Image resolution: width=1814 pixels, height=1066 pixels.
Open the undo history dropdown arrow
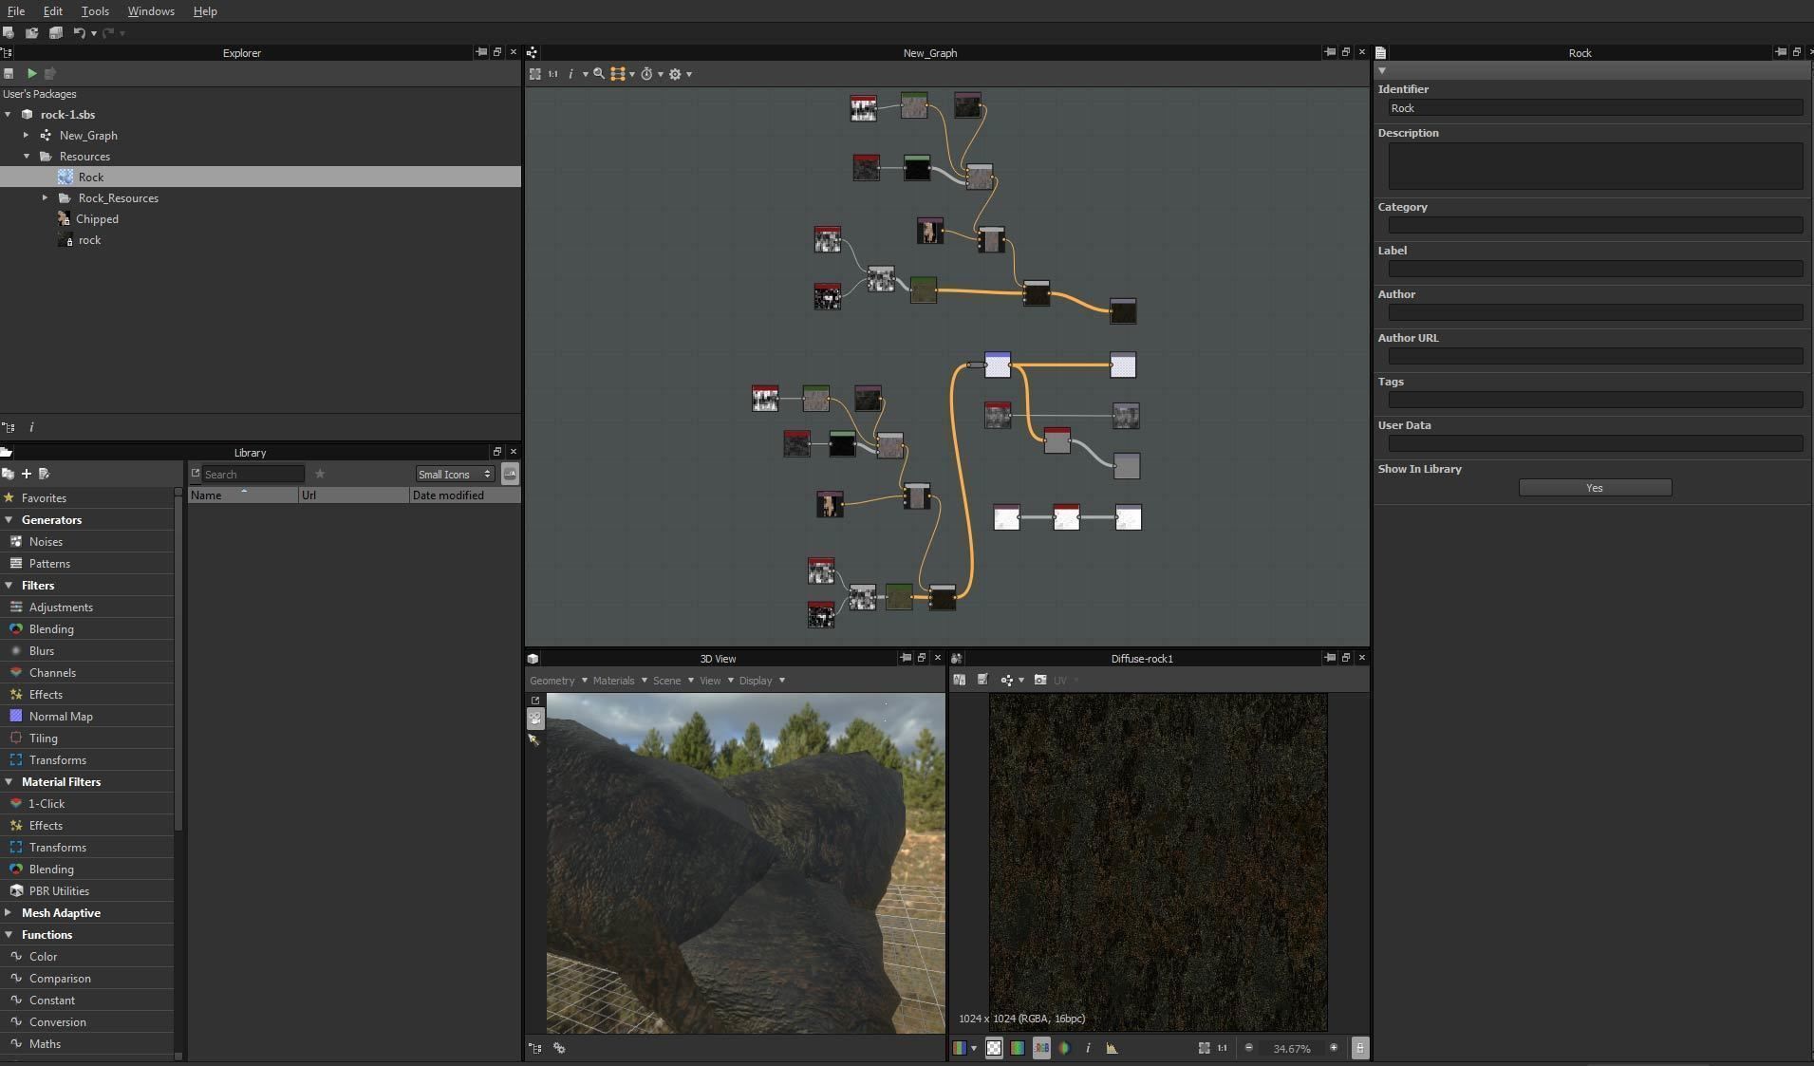click(94, 34)
